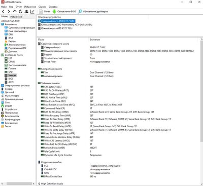Open the File menu
203x186 pixels.
coord(4,7)
